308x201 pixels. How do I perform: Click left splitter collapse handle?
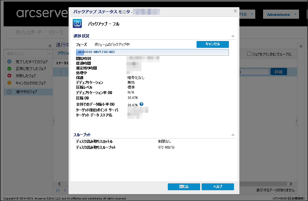pos(54,121)
